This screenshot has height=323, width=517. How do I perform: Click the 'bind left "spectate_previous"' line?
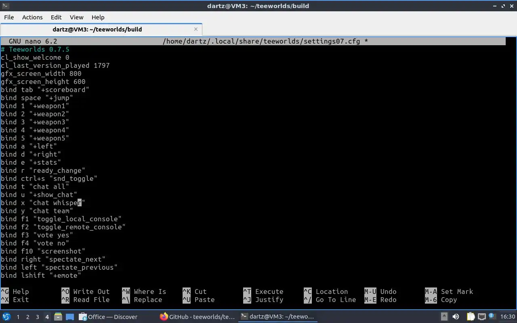coord(59,267)
